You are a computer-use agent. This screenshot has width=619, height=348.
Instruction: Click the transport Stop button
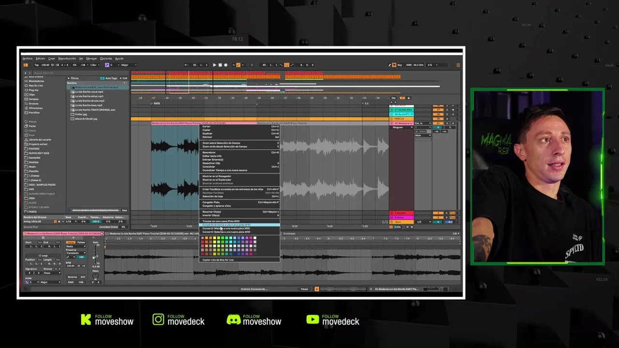point(220,65)
